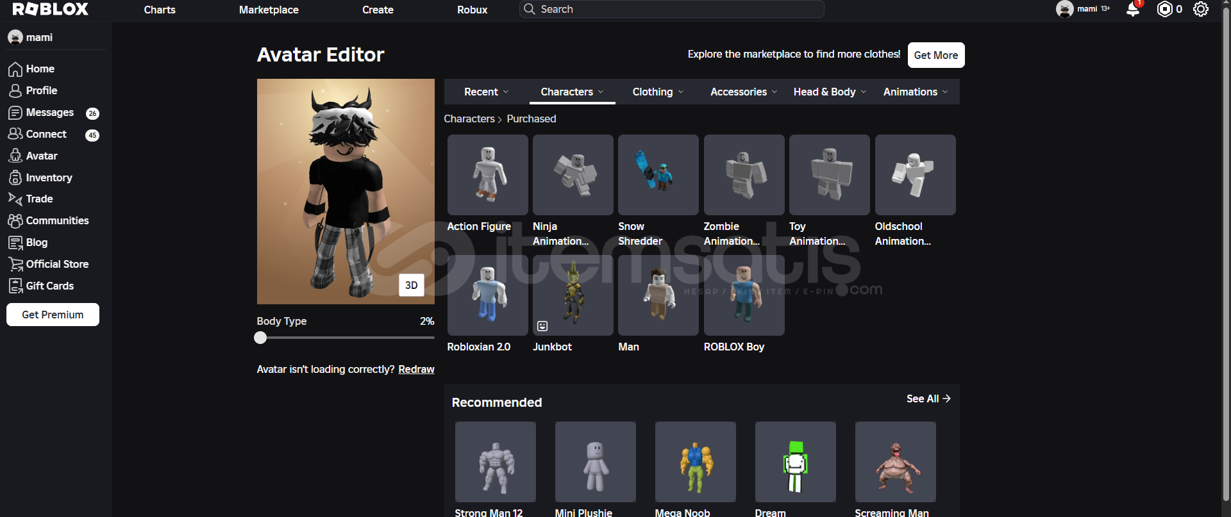This screenshot has width=1231, height=517.
Task: Click See All in Recommended
Action: tap(928, 398)
